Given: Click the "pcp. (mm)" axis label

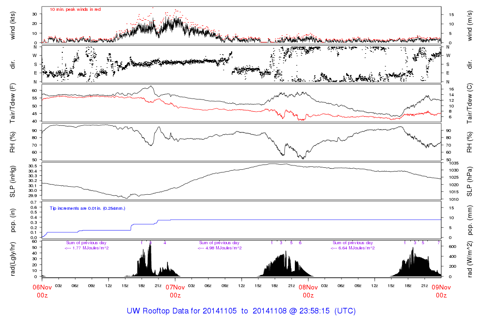Looking at the screenshot, I should pyautogui.click(x=469, y=220).
